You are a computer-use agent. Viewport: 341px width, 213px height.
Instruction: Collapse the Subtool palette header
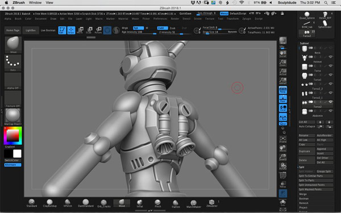click(x=304, y=43)
